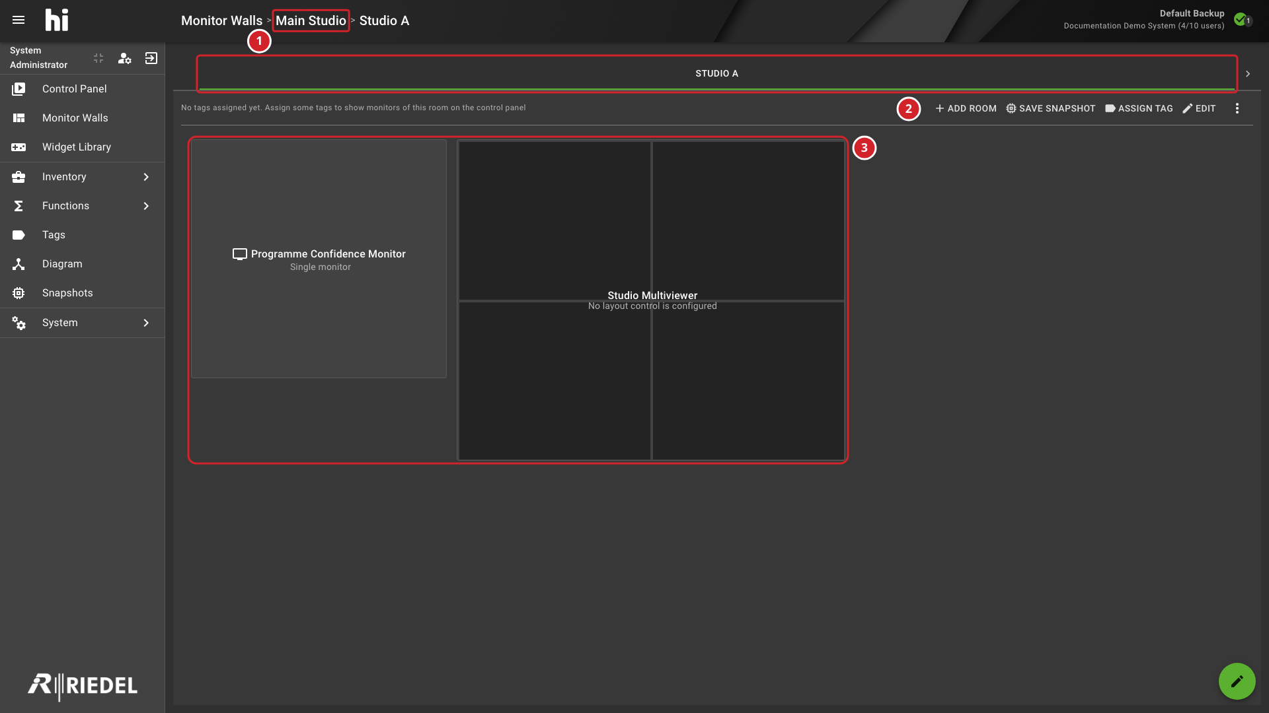Click the Functions sigma icon
This screenshot has height=713, width=1269.
pyautogui.click(x=19, y=206)
